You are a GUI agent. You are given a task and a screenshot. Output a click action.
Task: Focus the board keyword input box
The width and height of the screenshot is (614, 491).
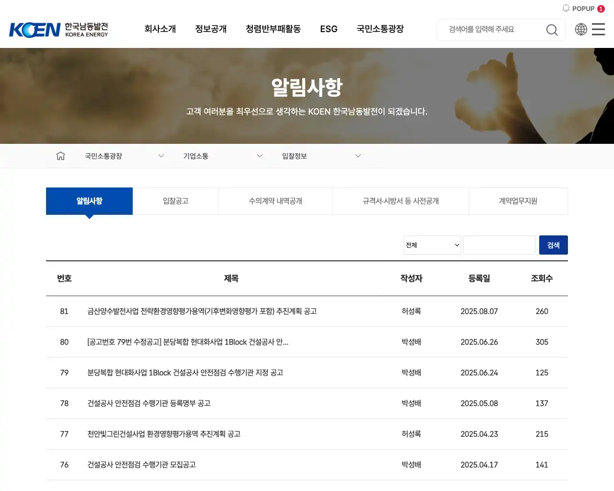point(499,245)
